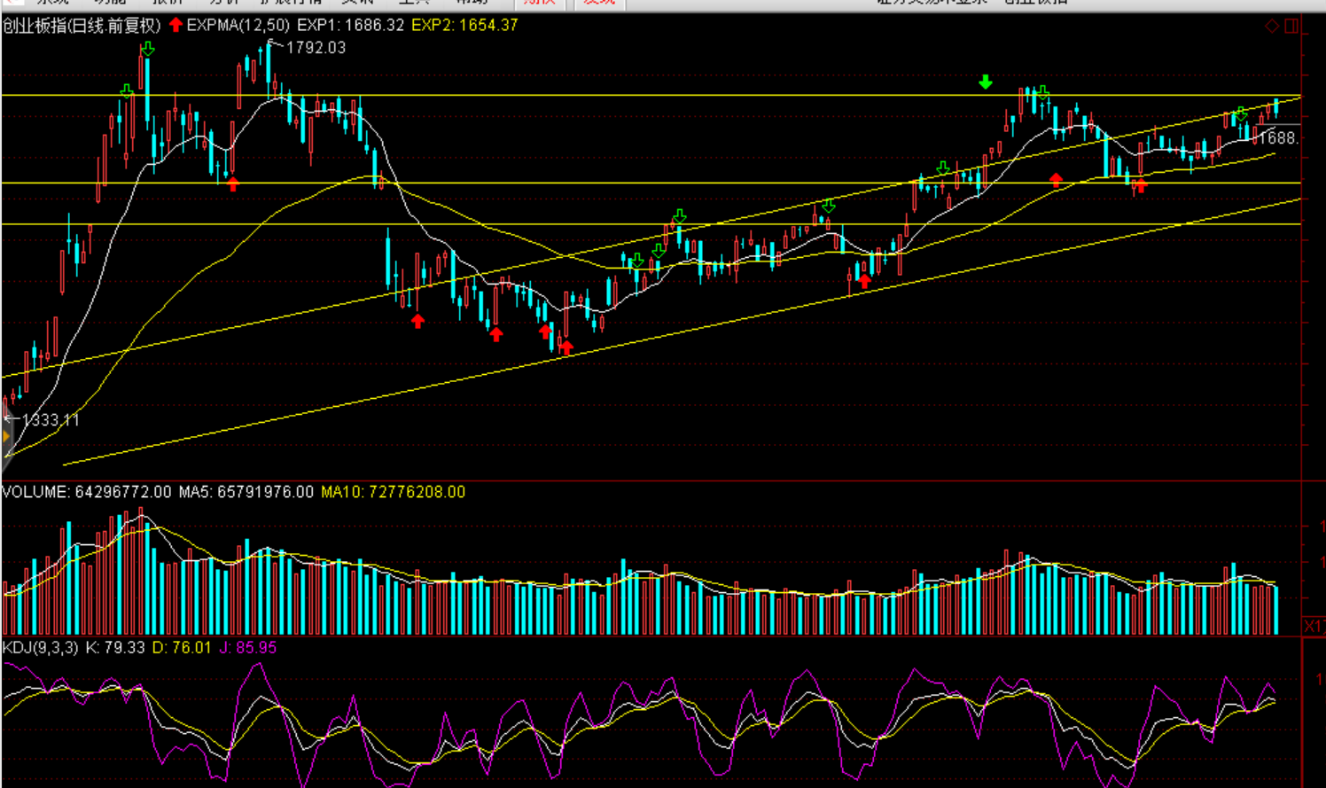Expand the left side panel arrow handle
The image size is (1326, 788).
click(x=5, y=436)
